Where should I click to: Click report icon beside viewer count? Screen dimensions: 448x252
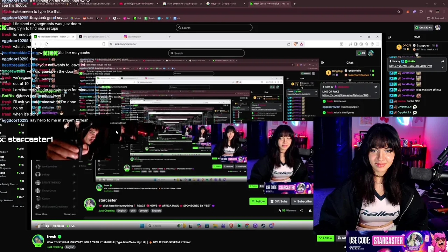(310, 210)
